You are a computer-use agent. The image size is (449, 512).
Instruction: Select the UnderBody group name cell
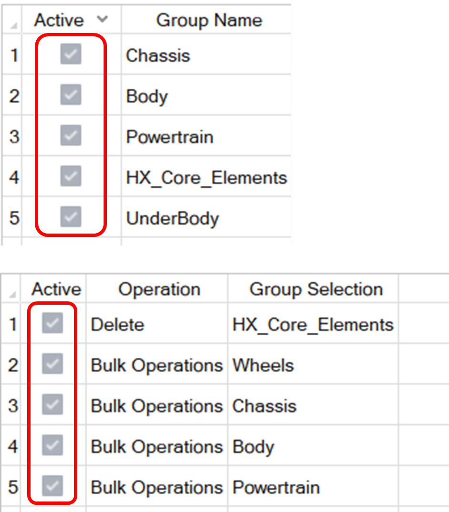click(172, 218)
